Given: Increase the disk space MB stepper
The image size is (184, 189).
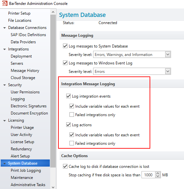Looking at the screenshot, I should coord(158,173).
